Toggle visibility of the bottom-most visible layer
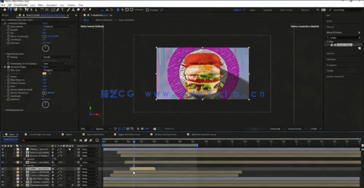 point(3,185)
